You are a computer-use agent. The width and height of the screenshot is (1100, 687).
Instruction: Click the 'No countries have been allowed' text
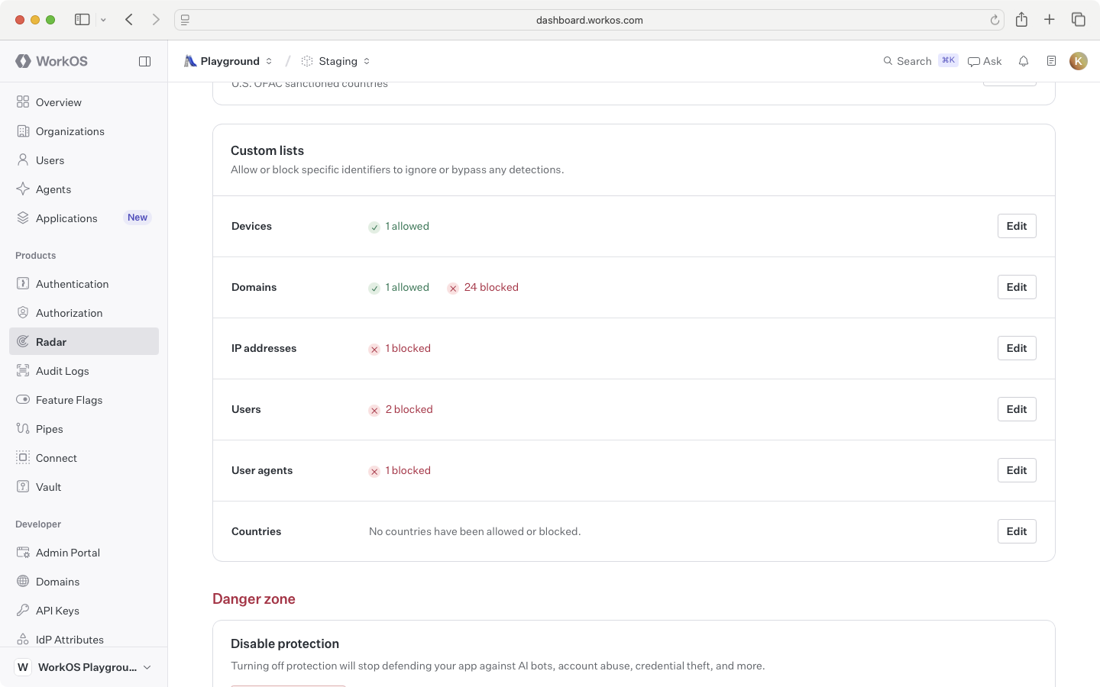(x=475, y=531)
